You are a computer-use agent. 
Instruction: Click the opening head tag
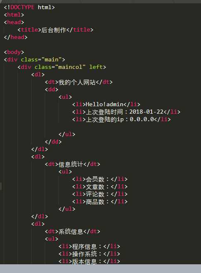[14, 22]
